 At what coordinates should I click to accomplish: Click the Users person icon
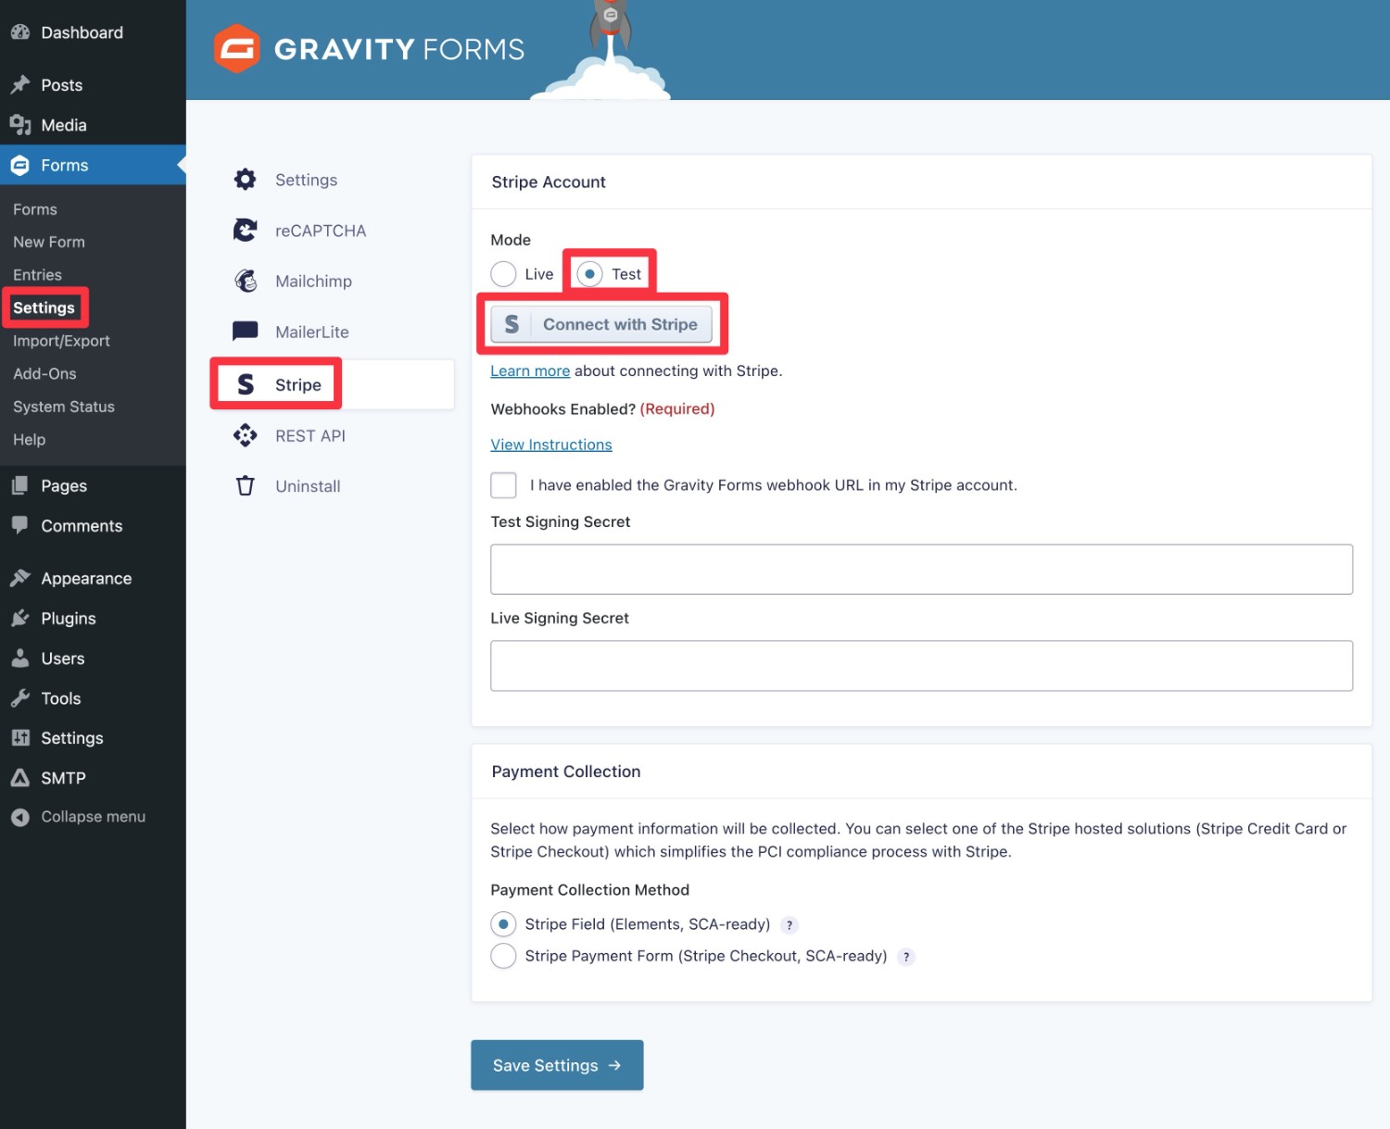tap(20, 658)
